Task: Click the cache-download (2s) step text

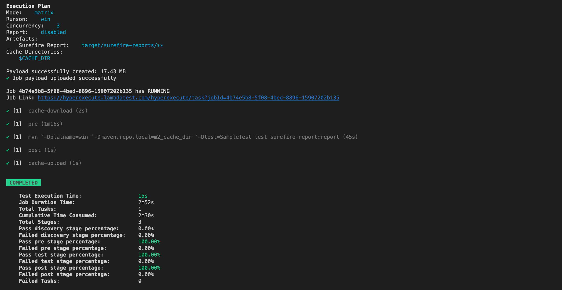Action: 58,111
